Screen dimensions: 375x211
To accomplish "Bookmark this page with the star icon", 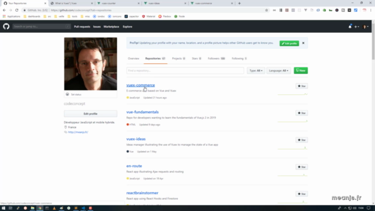I will (267, 11).
